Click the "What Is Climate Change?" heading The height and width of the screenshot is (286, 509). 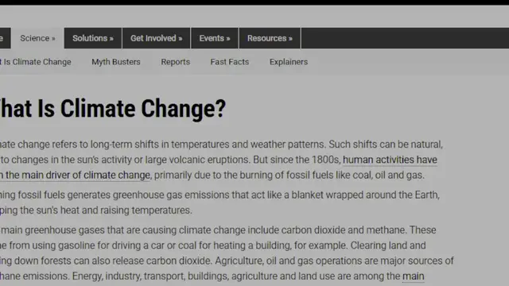click(x=113, y=109)
